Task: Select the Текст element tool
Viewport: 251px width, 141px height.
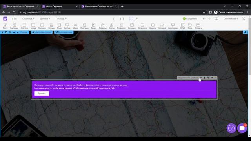Action: coord(5,26)
